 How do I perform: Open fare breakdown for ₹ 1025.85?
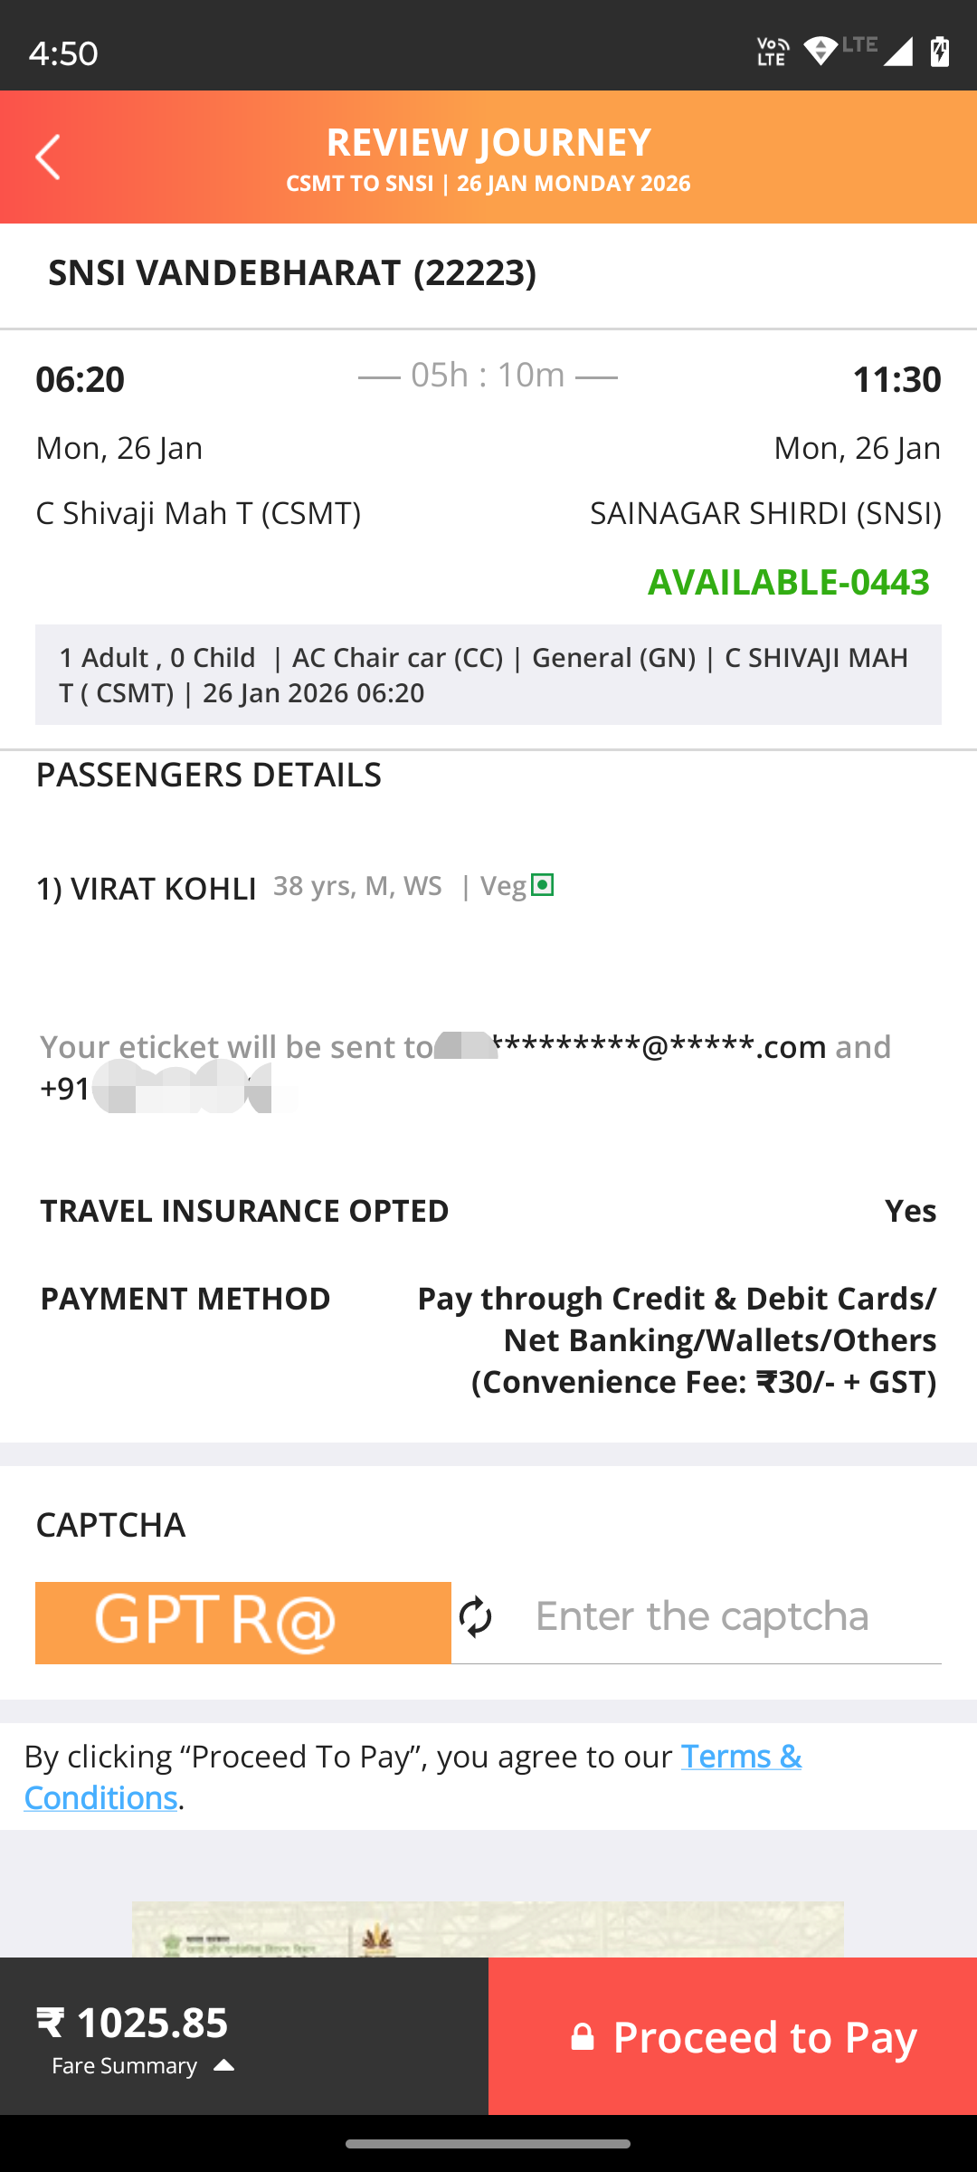coord(132,2023)
